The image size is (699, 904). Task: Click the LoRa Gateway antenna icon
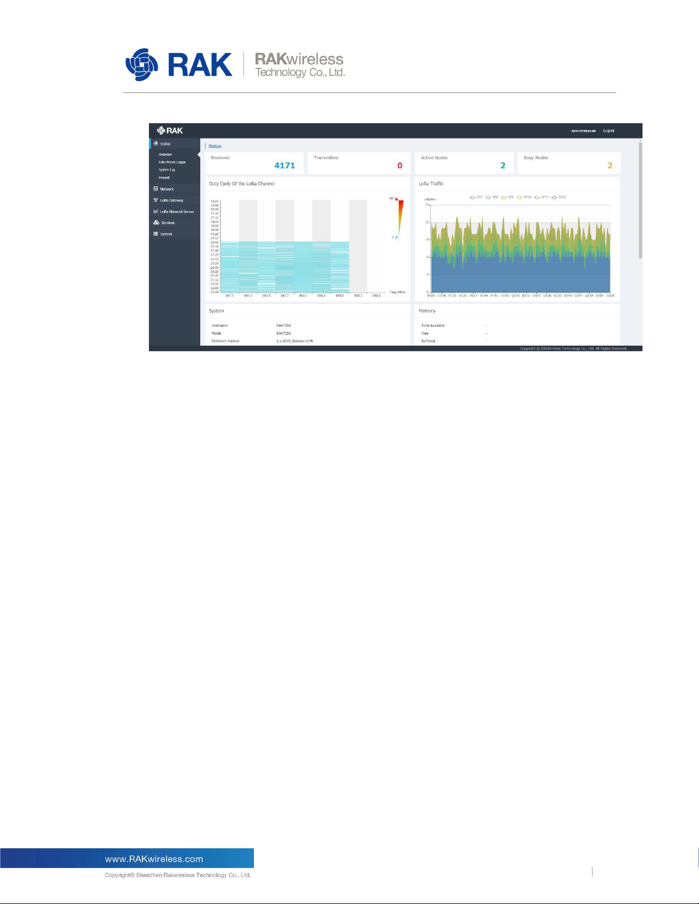pos(156,200)
